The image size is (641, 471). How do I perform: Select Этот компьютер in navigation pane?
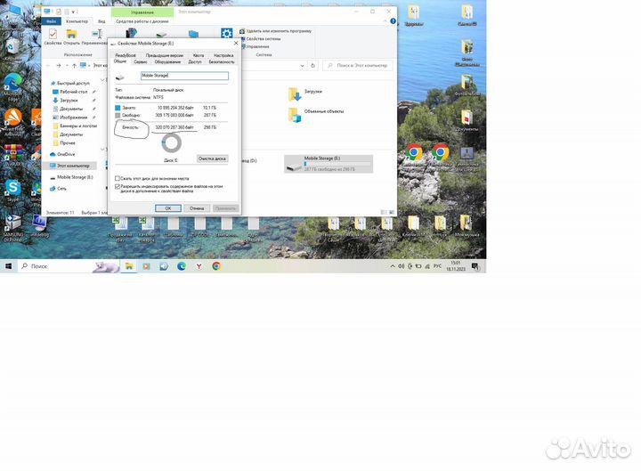[x=73, y=165]
